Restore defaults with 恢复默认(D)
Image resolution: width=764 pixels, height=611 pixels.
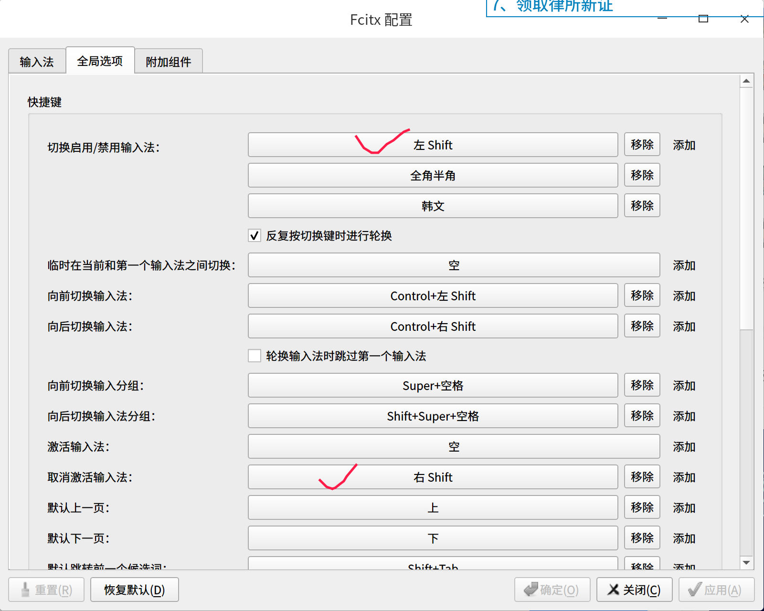tap(135, 590)
